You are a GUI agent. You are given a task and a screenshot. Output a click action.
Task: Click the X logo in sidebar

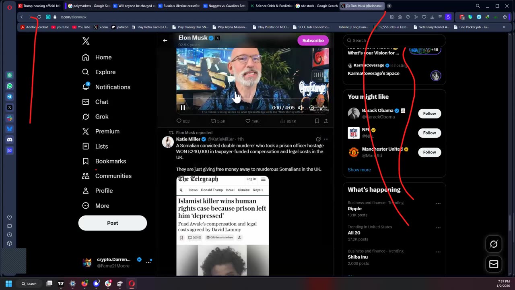pos(86,41)
